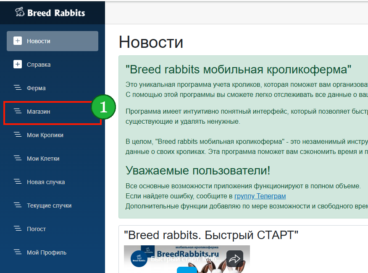Click the list icon next to Магазин
The width and height of the screenshot is (368, 273).
[x=18, y=112]
